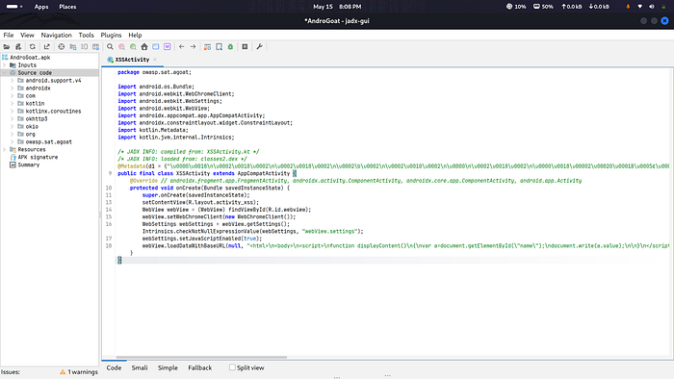The image size is (674, 379).
Task: Switch to the Code view tab
Action: [114, 367]
